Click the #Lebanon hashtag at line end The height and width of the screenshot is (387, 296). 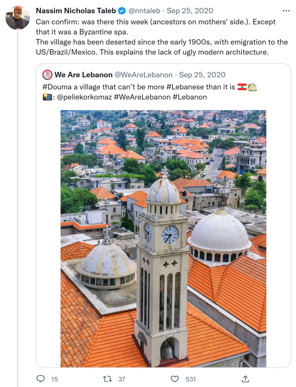190,97
